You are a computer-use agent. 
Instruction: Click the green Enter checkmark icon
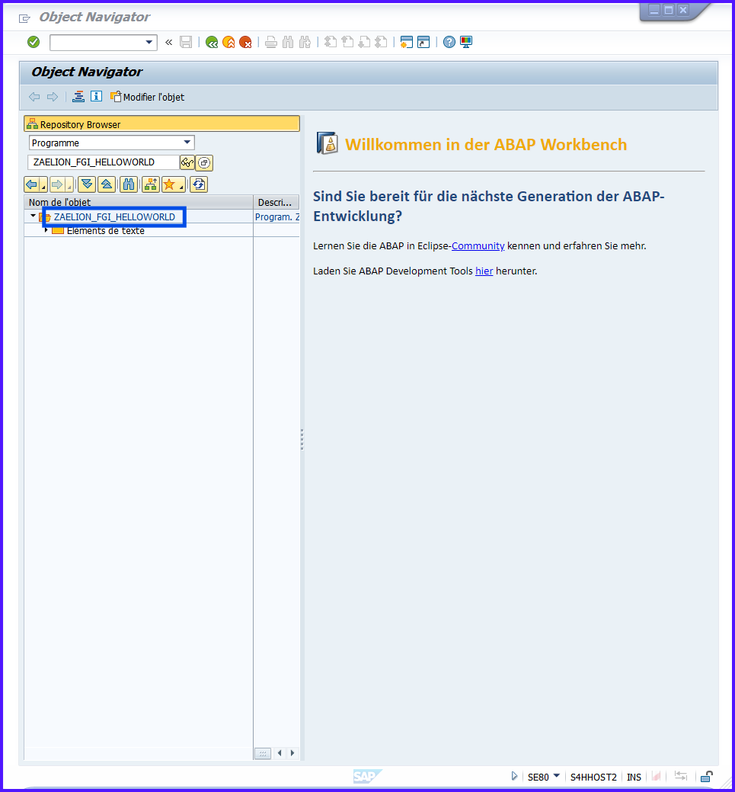tap(34, 42)
